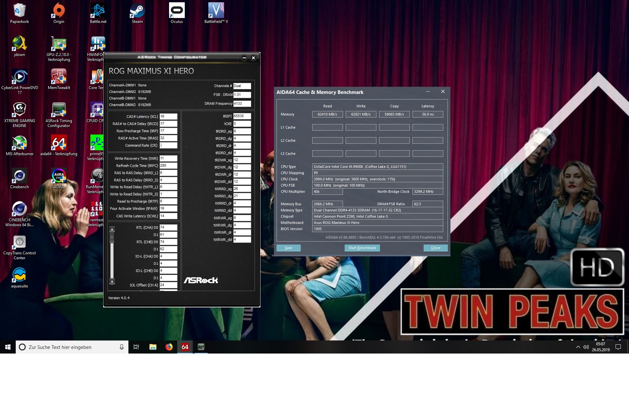The image size is (629, 419).
Task: Click the RAS# Active Time (tRAS) field
Action: (168, 138)
